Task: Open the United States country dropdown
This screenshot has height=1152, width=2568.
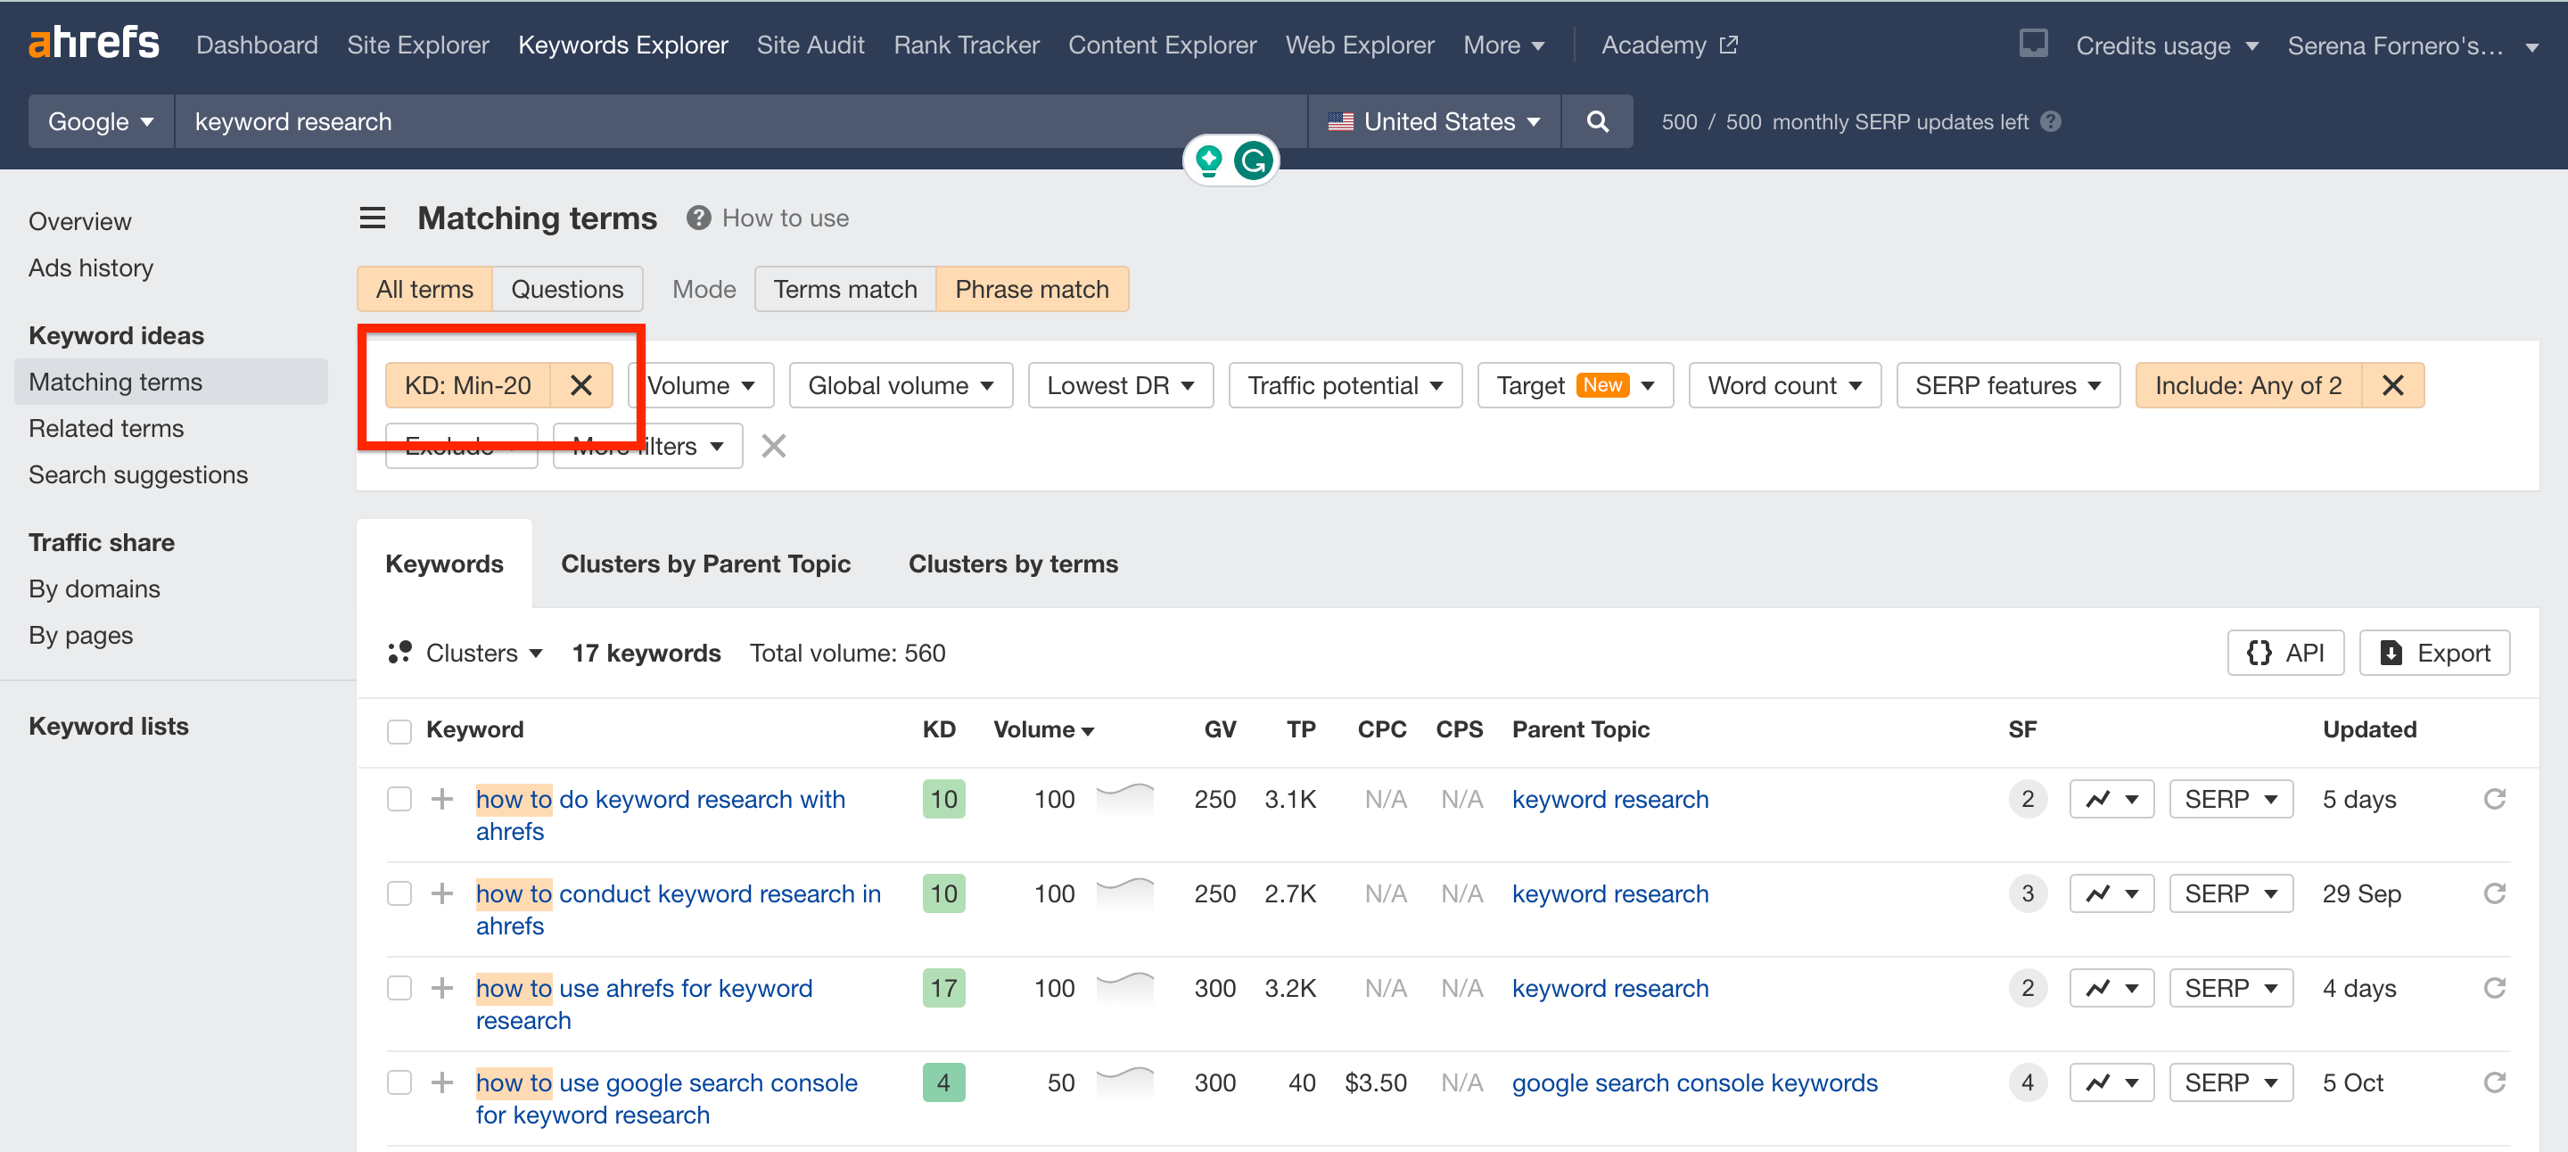Action: tap(1434, 121)
